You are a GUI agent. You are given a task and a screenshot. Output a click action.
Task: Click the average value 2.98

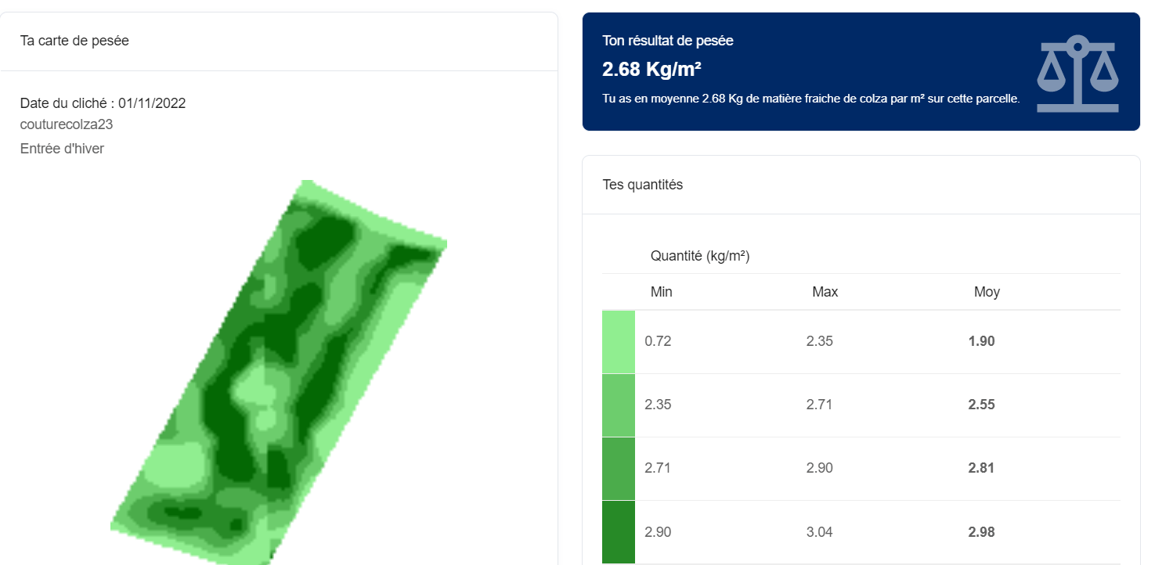pyautogui.click(x=982, y=532)
